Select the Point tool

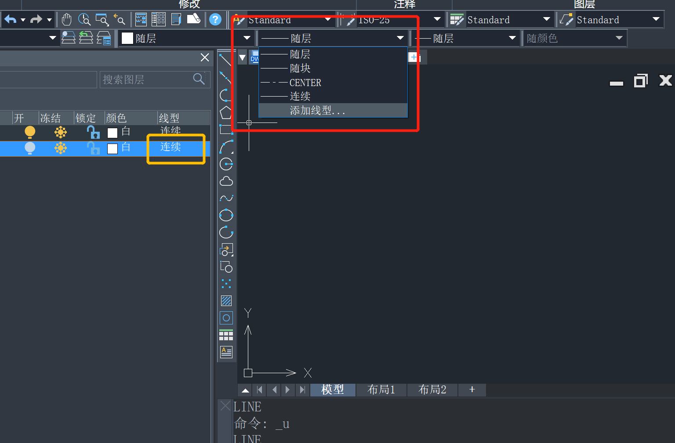[x=226, y=284]
